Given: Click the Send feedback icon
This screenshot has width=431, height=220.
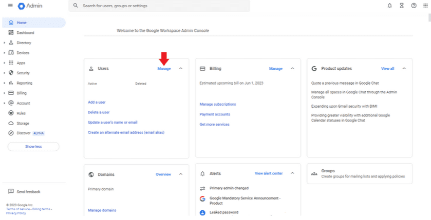Looking at the screenshot, I should tap(11, 191).
